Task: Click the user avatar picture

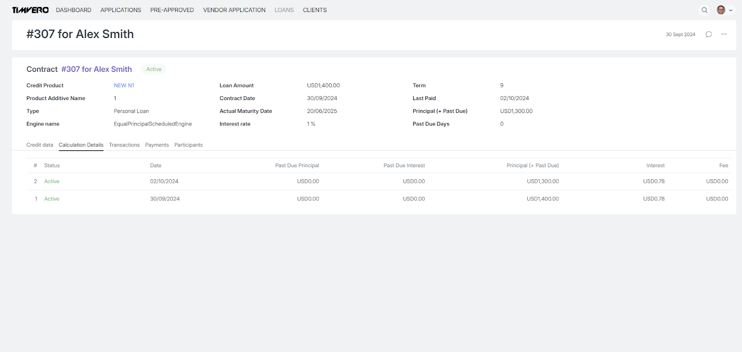Action: pos(721,10)
